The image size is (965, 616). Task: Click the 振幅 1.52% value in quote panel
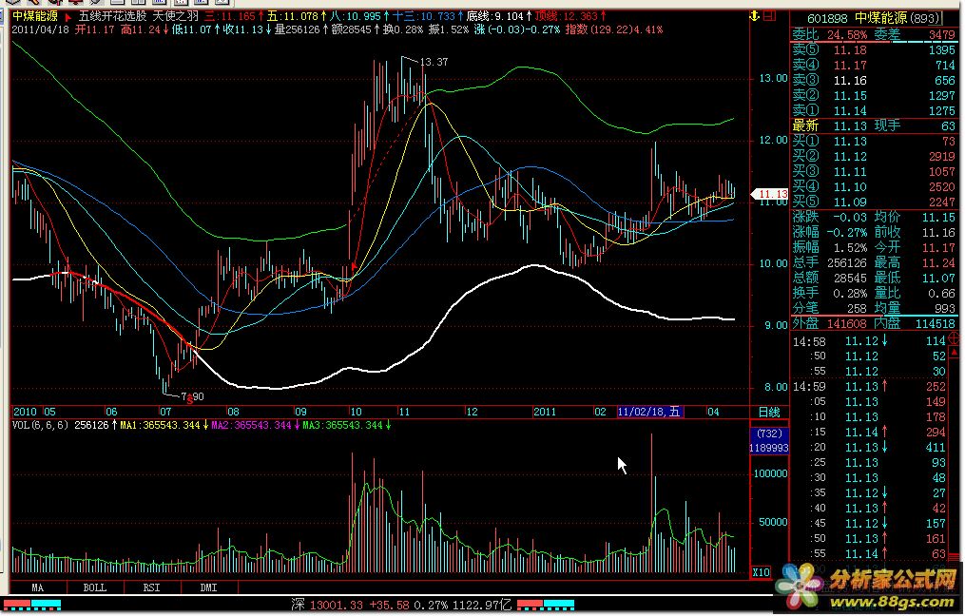pos(849,248)
